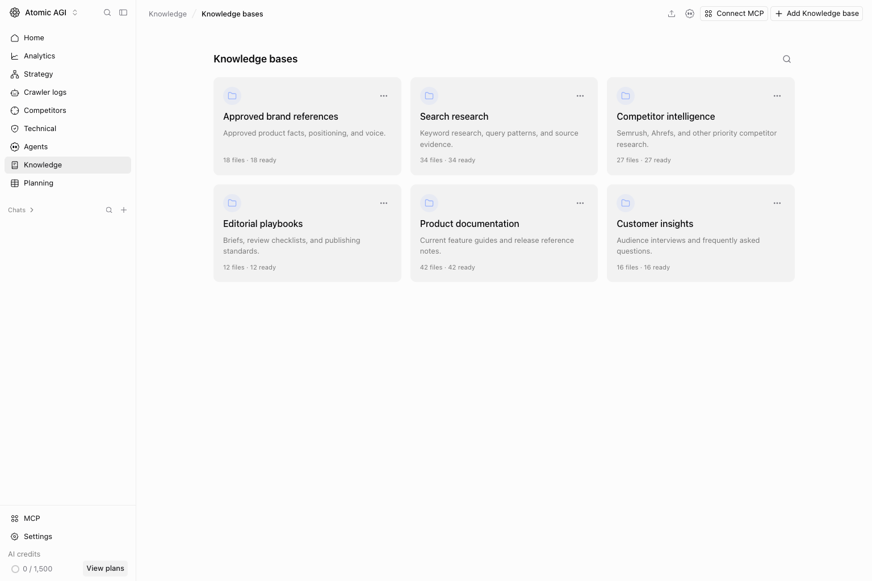Click the Approved brand references folder icon
The height and width of the screenshot is (581, 872).
coord(232,96)
